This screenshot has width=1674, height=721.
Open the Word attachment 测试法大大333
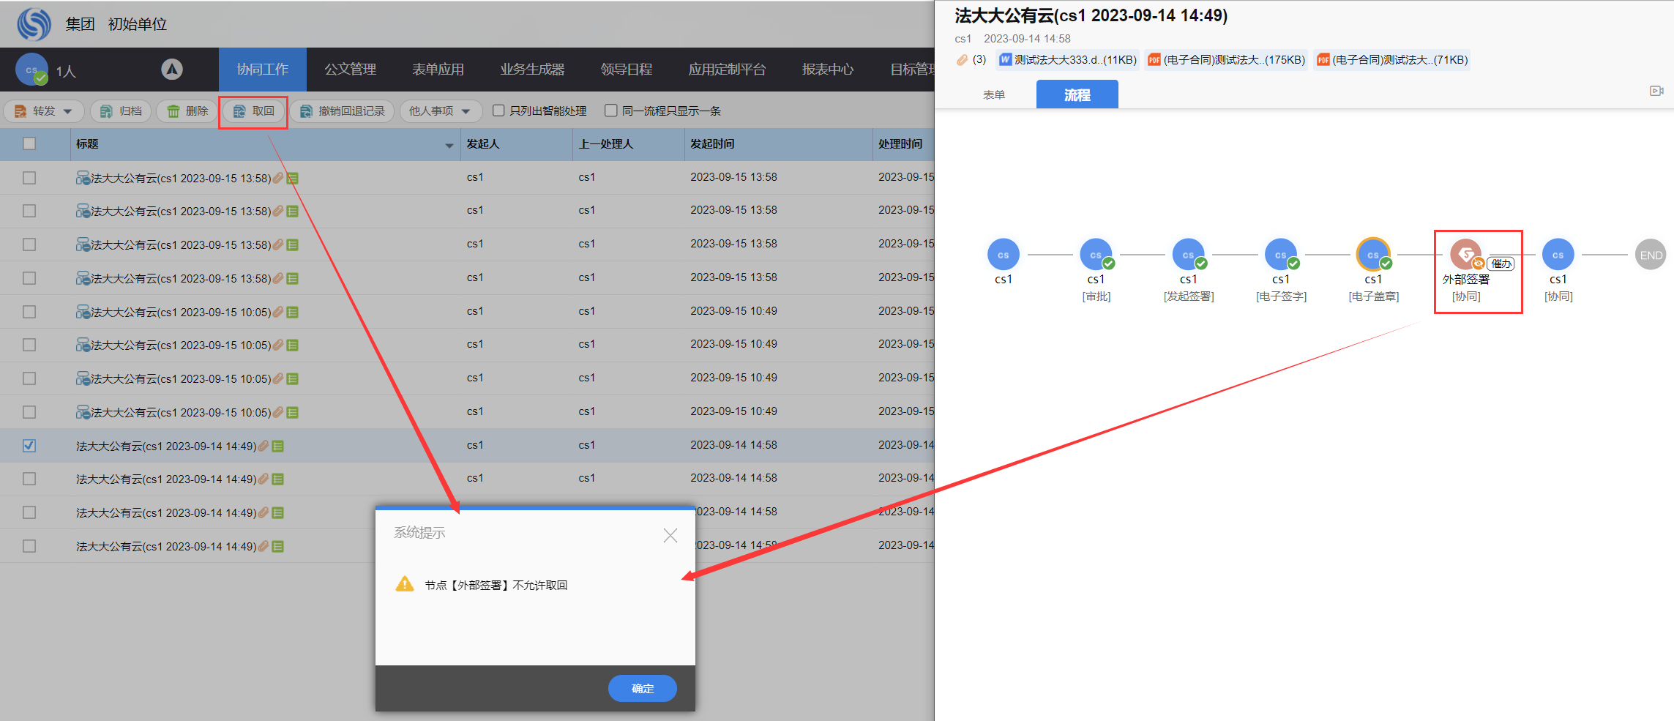point(1068,60)
